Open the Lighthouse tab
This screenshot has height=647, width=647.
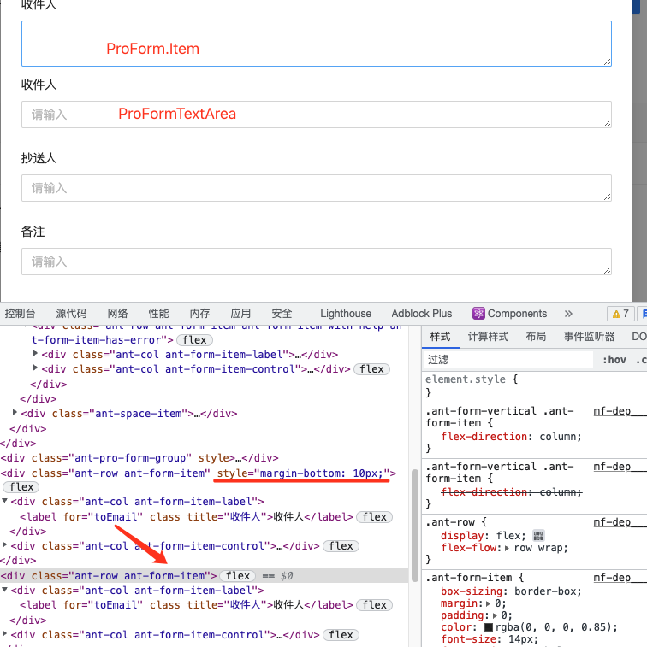[346, 314]
